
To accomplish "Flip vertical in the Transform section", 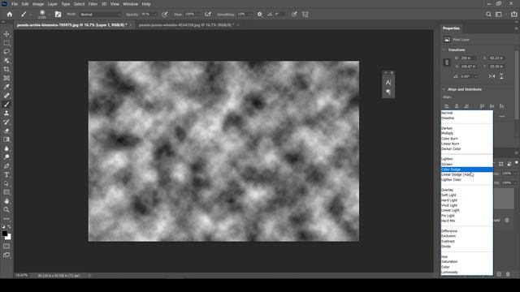I will click(502, 76).
